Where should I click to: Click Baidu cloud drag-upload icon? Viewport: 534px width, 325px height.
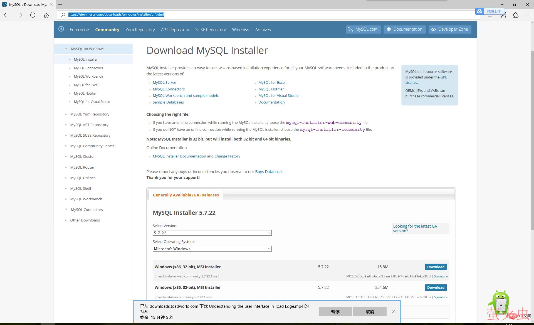479,11
